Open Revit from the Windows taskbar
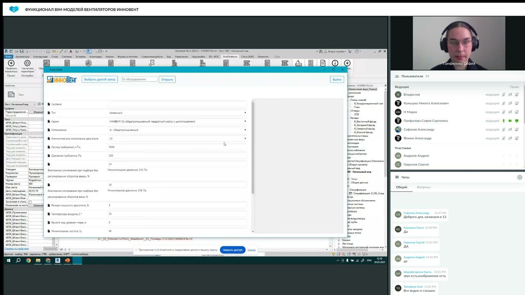This screenshot has width=525, height=295. [58, 261]
